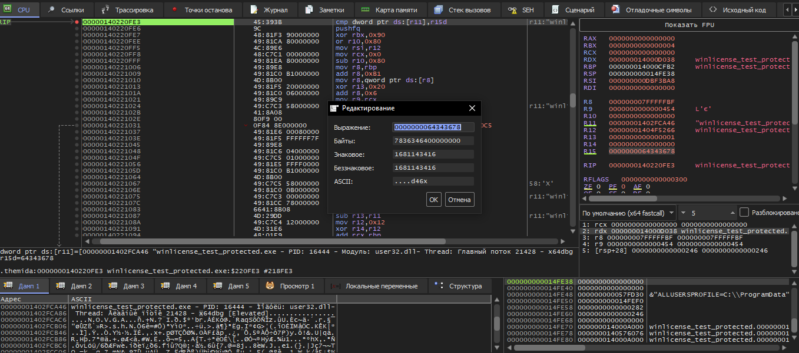Click the dots icon on Структура tab
This screenshot has width=799, height=353.
439,286
